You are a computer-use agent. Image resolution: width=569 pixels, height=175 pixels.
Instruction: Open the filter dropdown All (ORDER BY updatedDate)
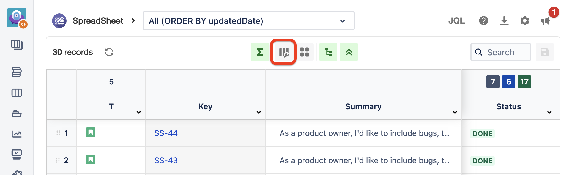[248, 21]
